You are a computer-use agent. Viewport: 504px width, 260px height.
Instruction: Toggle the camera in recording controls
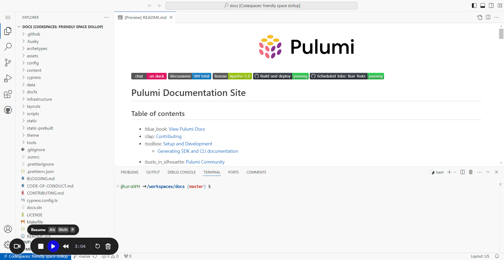[x=17, y=246]
